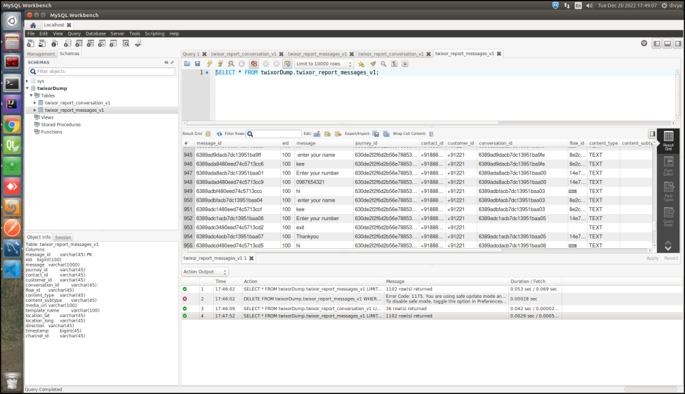Image resolution: width=685 pixels, height=394 pixels.
Task: Collapse the twixorDump schema
Action: point(27,88)
